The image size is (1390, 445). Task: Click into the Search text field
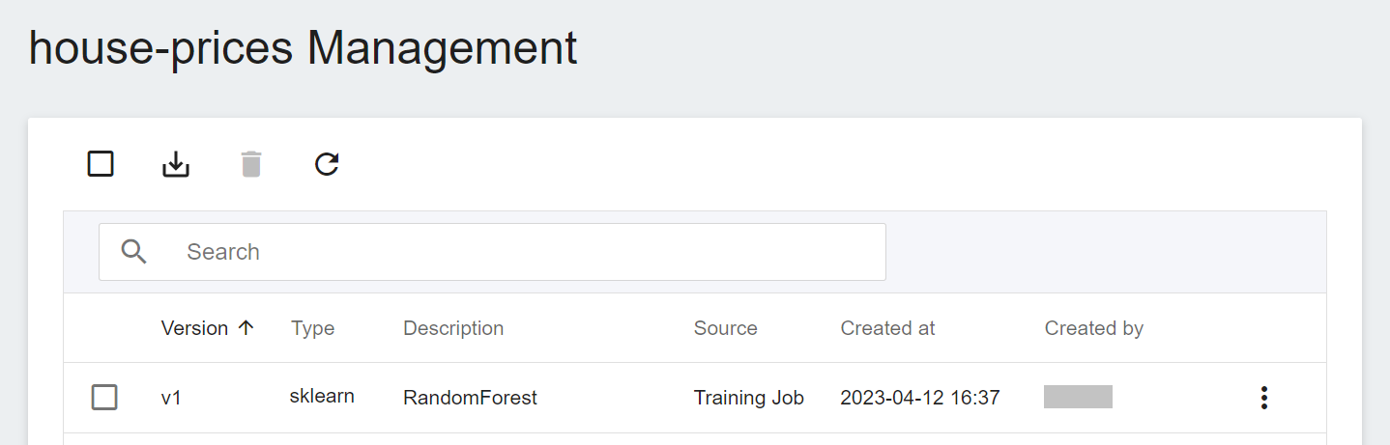(x=492, y=252)
